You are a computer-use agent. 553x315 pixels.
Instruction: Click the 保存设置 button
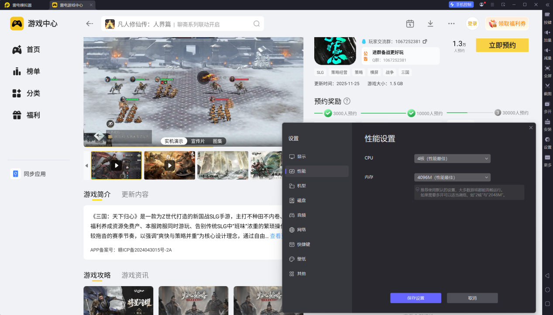click(x=416, y=298)
